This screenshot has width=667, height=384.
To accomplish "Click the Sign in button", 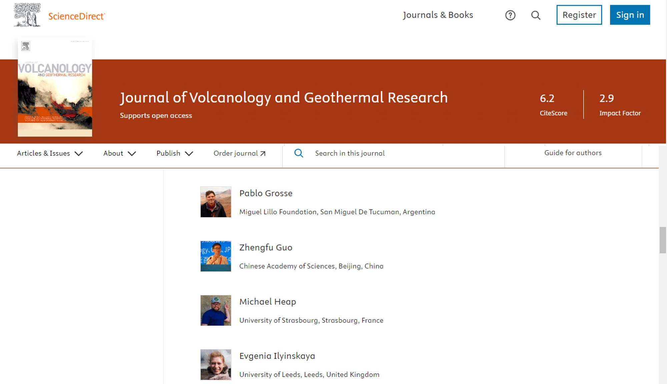I will (630, 15).
